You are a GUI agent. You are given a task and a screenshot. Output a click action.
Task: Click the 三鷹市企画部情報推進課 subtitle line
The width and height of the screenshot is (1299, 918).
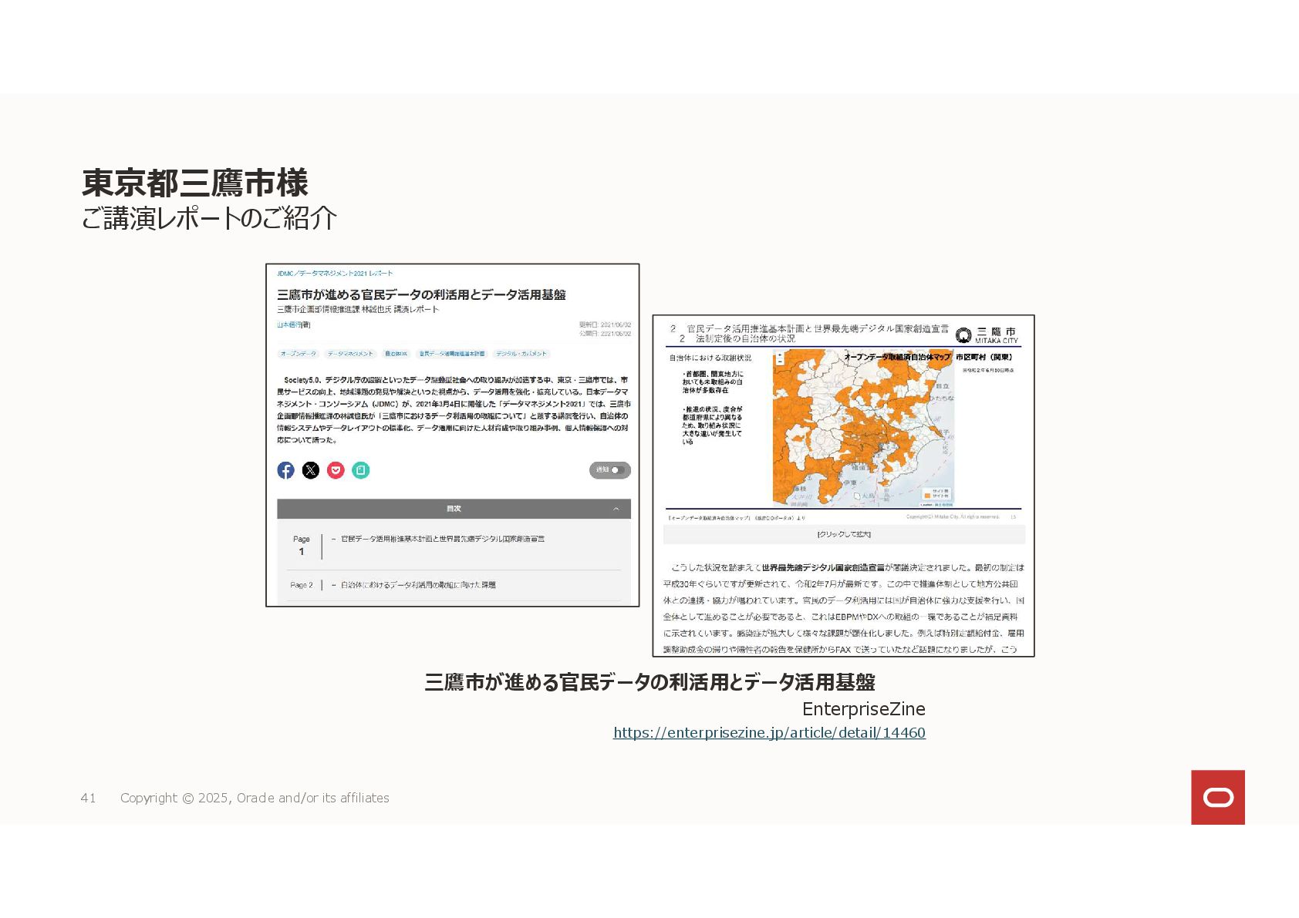pyautogui.click(x=358, y=309)
